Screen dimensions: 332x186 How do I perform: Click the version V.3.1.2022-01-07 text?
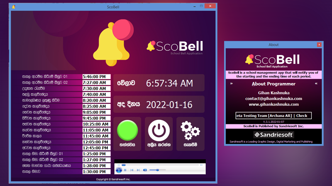point(273,122)
